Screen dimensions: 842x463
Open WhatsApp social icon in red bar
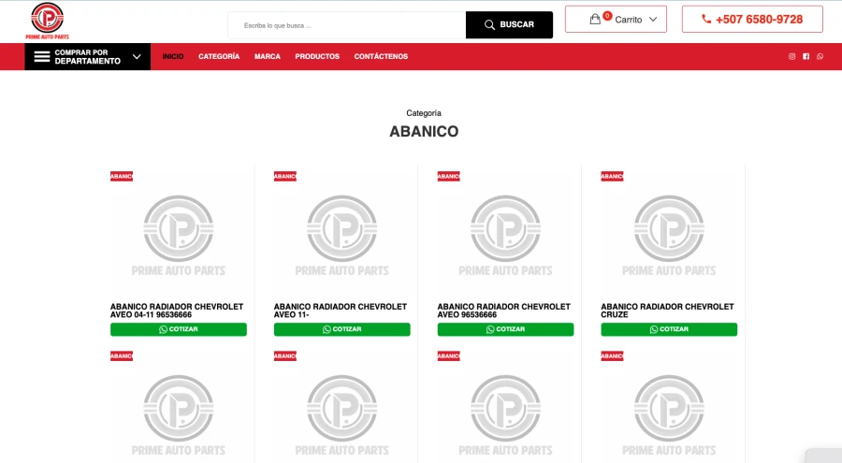(x=820, y=56)
